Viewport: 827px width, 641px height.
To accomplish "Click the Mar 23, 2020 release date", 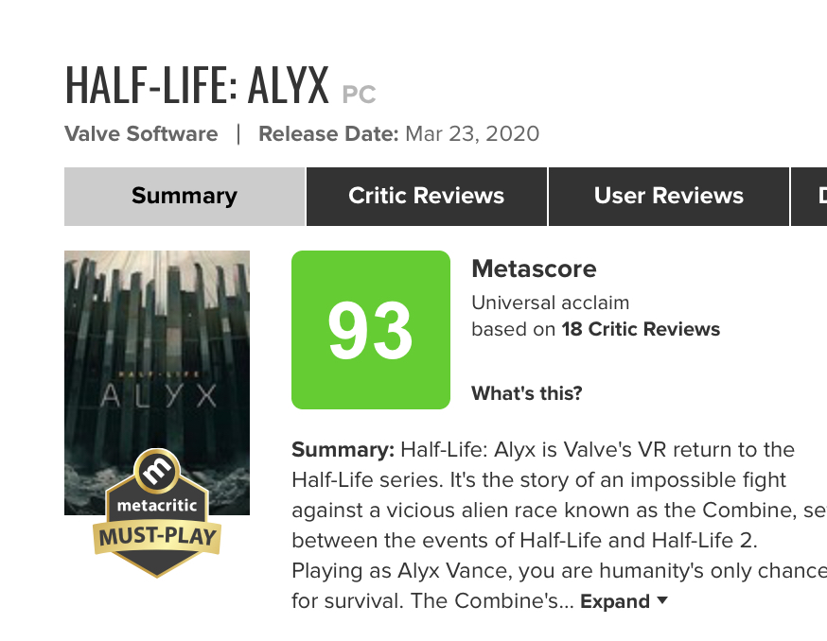I will pos(472,133).
